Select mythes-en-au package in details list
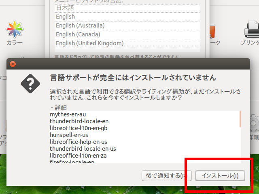The image size is (259, 194). [68, 114]
